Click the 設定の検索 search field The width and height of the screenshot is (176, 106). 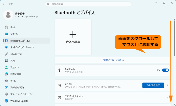click(88, 4)
